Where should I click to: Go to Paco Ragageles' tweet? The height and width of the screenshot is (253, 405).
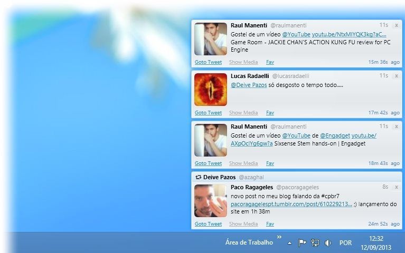pyautogui.click(x=208, y=224)
